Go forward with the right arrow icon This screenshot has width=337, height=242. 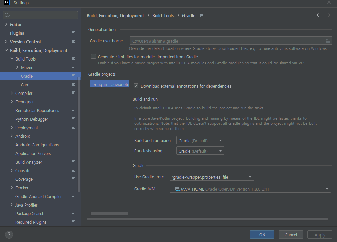pyautogui.click(x=328, y=15)
